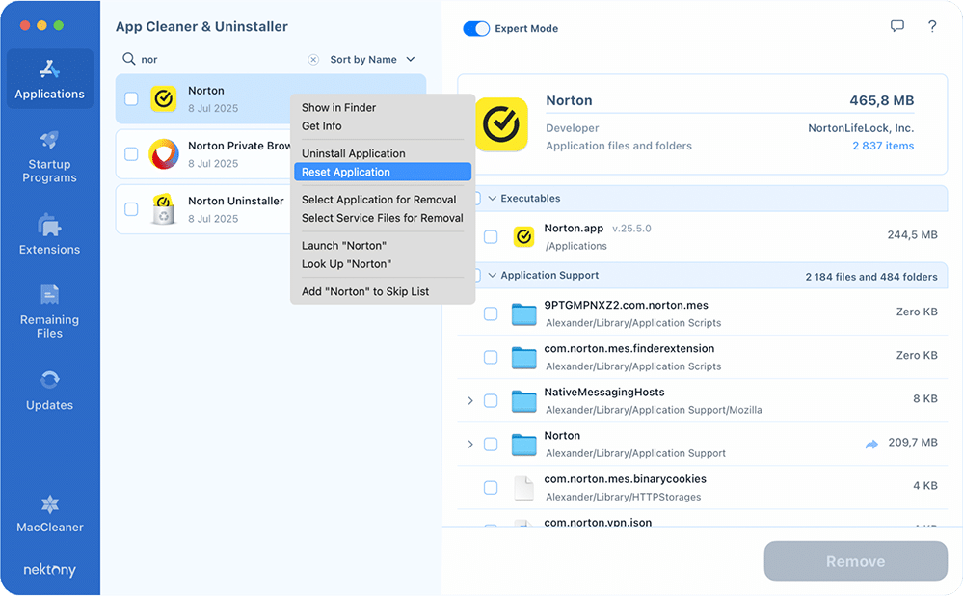Screen dimensions: 963x596
Task: Check the Norton support folder checkbox
Action: 491,445
